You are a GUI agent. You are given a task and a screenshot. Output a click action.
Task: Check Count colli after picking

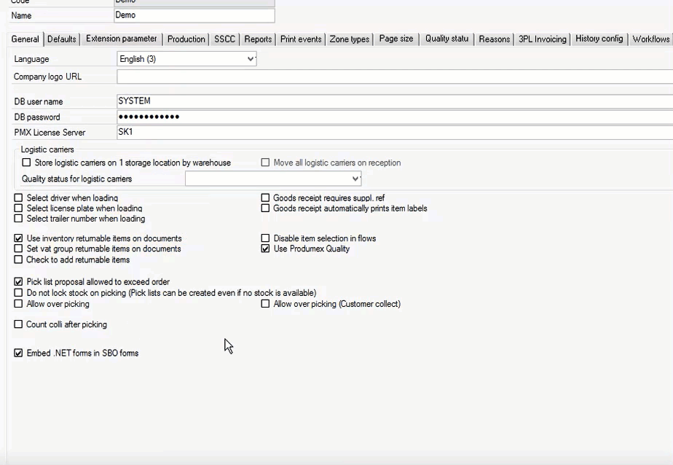click(19, 324)
